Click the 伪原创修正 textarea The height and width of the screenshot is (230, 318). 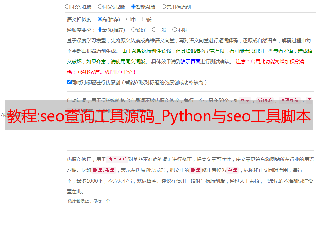(191, 210)
